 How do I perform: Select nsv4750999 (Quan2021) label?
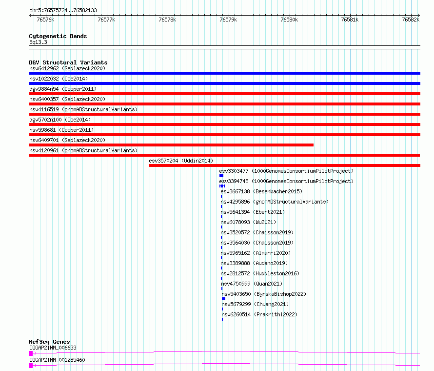click(x=252, y=284)
